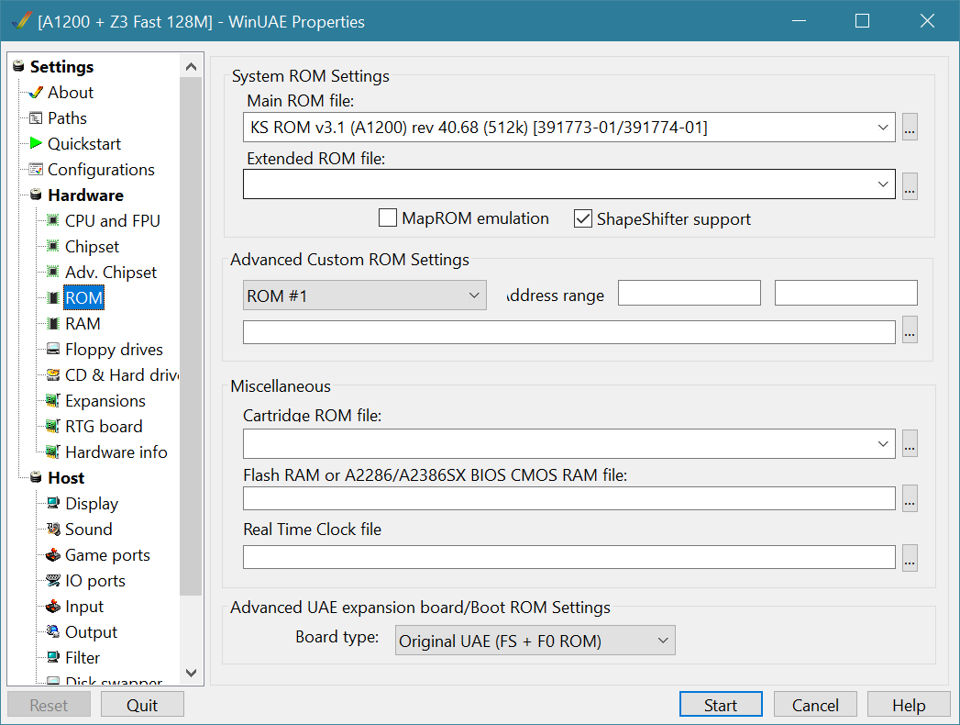The height and width of the screenshot is (725, 960).
Task: Browse for Real Time Clock file
Action: point(910,557)
